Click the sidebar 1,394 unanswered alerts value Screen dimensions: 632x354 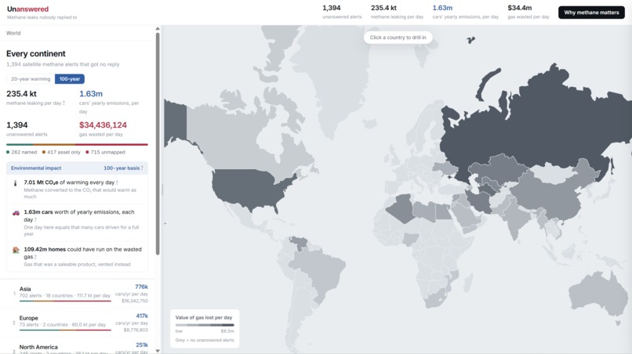point(17,125)
